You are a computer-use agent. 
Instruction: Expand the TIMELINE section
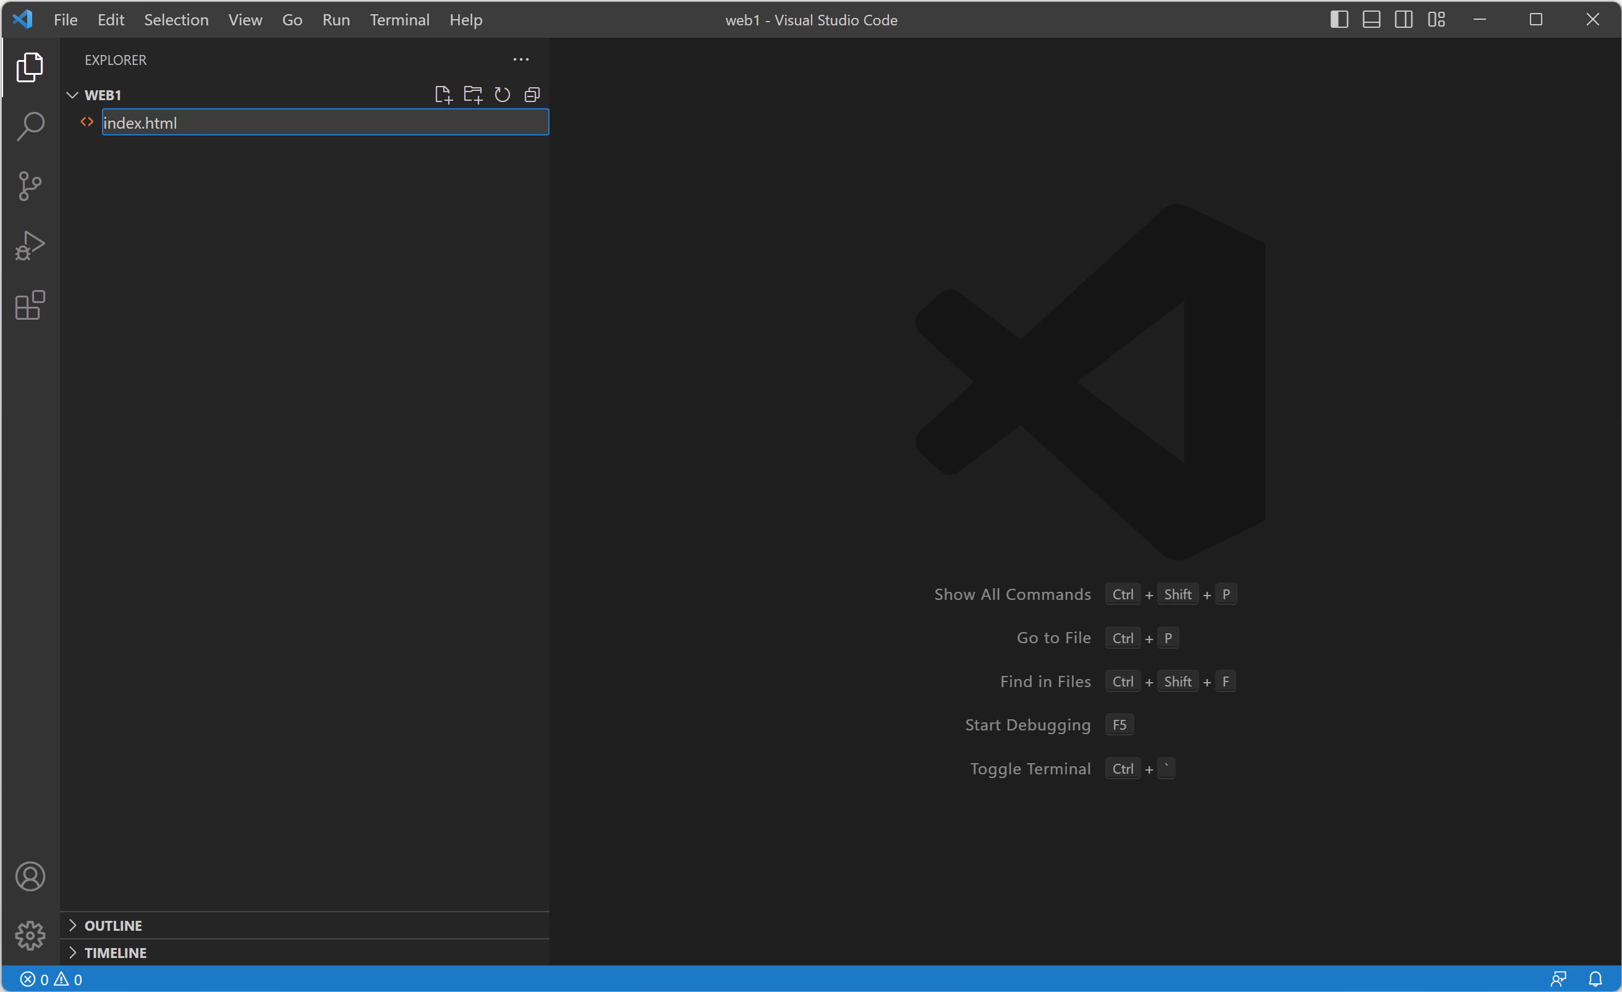coord(114,952)
